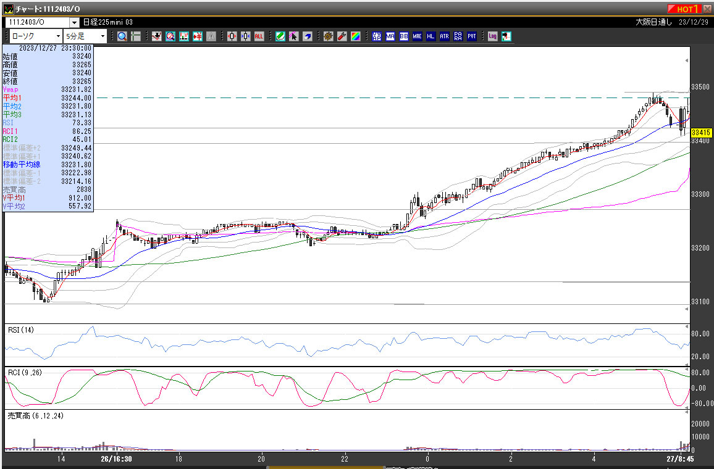Click the yellow 33415 current price label

click(701, 133)
